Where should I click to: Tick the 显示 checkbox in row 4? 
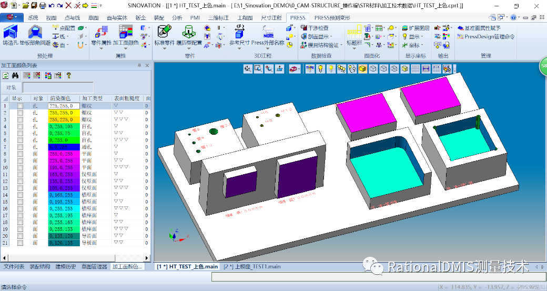click(x=20, y=126)
